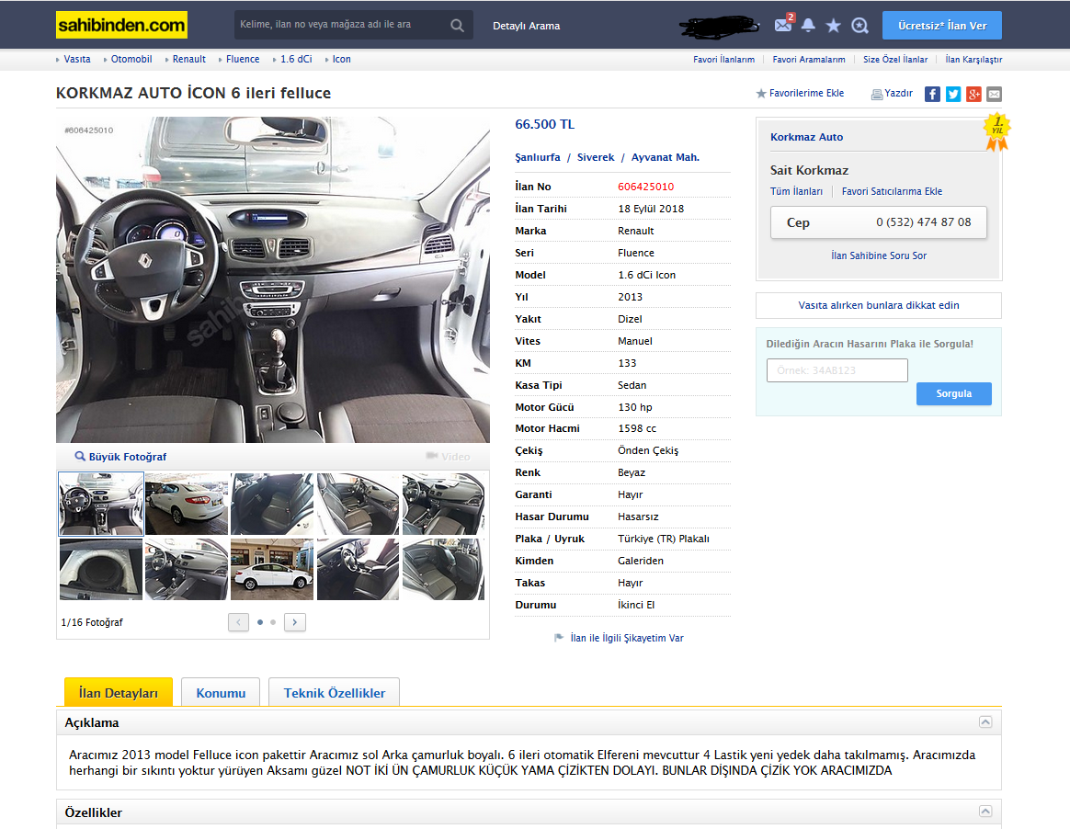Select white car side view thumbnail
The width and height of the screenshot is (1070, 829).
pos(272,569)
